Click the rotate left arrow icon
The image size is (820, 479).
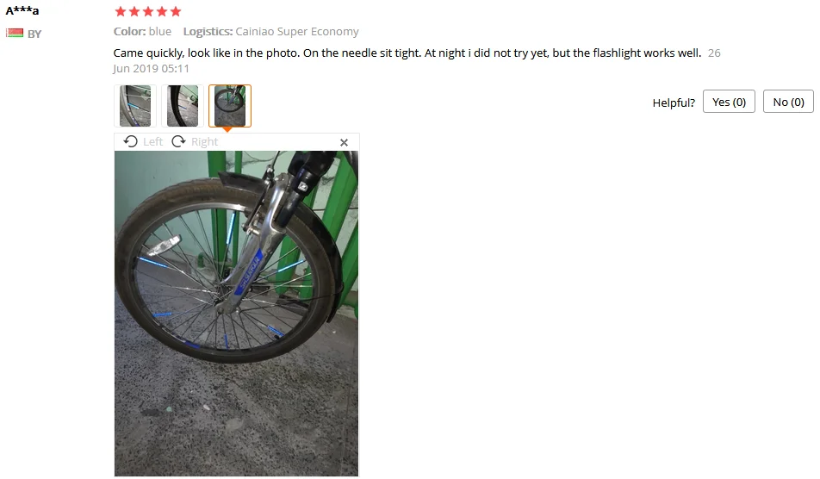(x=131, y=141)
